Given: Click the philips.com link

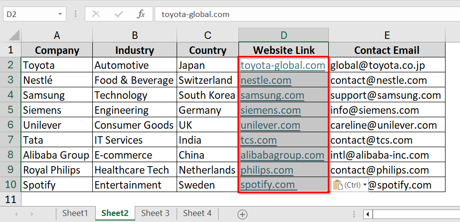Looking at the screenshot, I should [267, 170].
